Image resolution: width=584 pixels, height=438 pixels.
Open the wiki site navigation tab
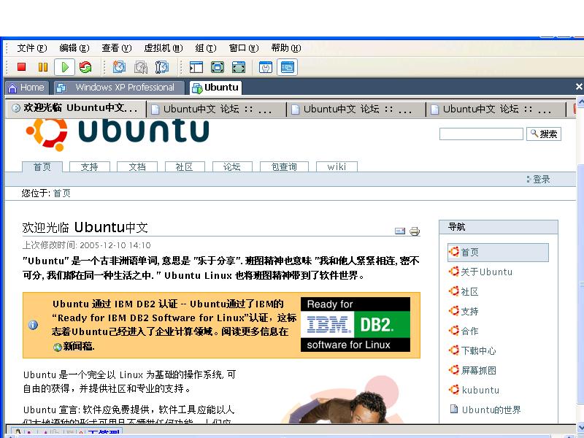pos(337,167)
